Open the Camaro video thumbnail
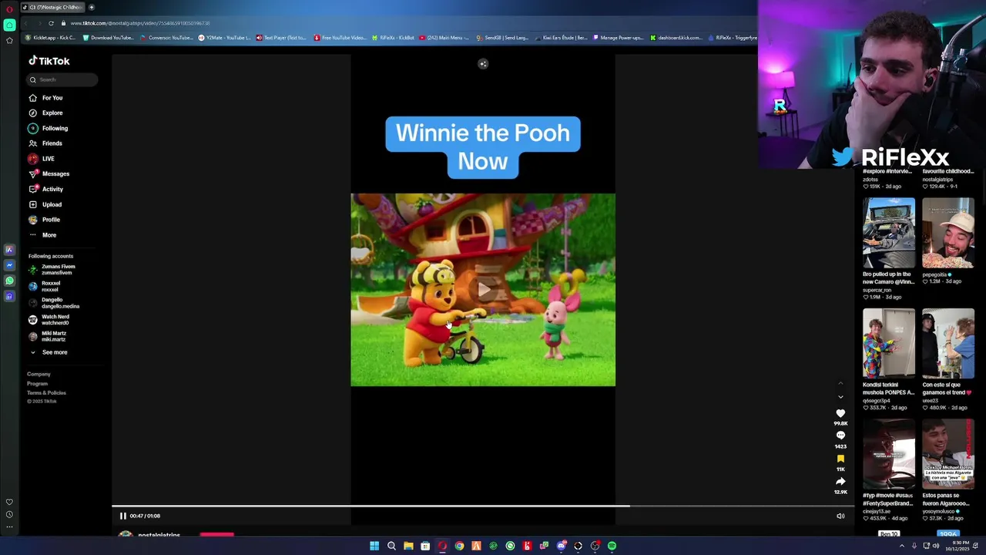Image resolution: width=986 pixels, height=555 pixels. 889,233
